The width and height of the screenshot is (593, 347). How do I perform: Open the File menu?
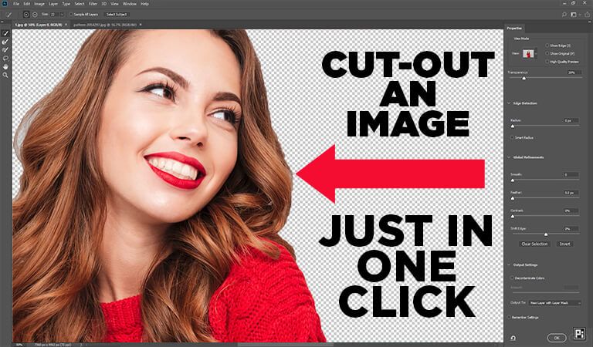click(16, 4)
